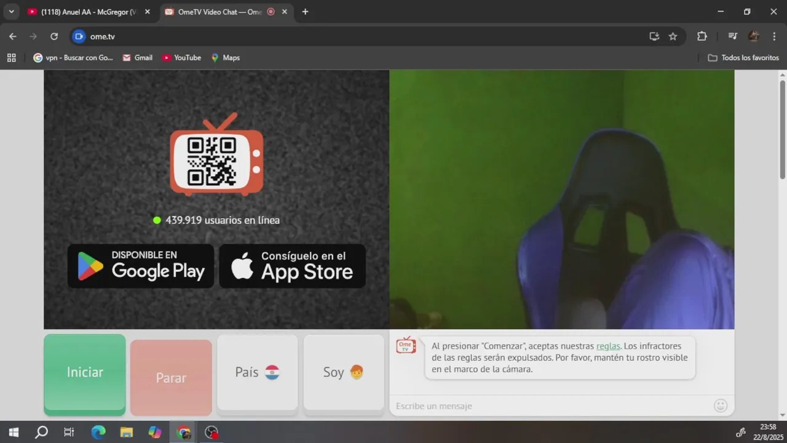This screenshot has height=443, width=787.
Task: Go back in browser history
Action: pos(12,36)
